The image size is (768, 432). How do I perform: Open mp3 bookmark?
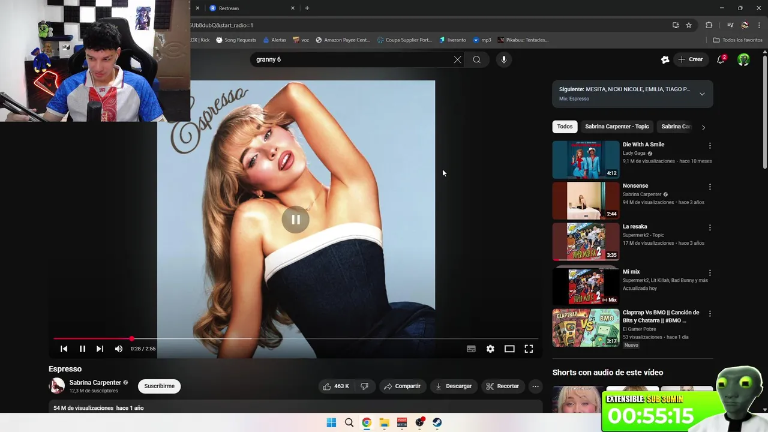point(482,40)
